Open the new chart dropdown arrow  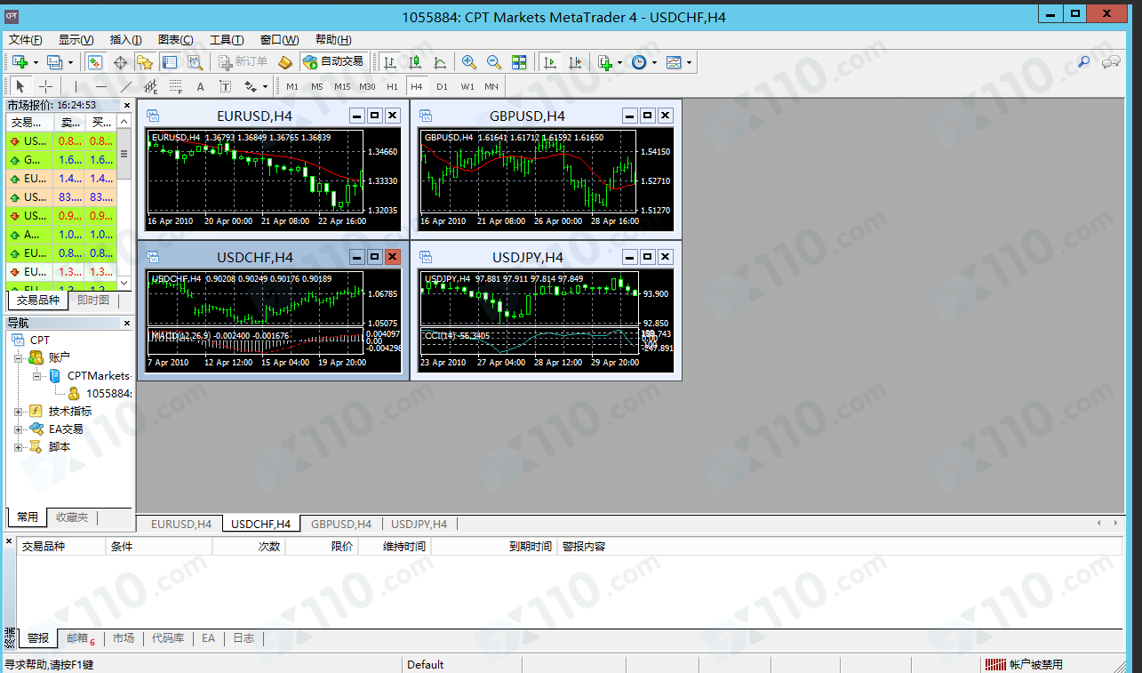pos(36,62)
